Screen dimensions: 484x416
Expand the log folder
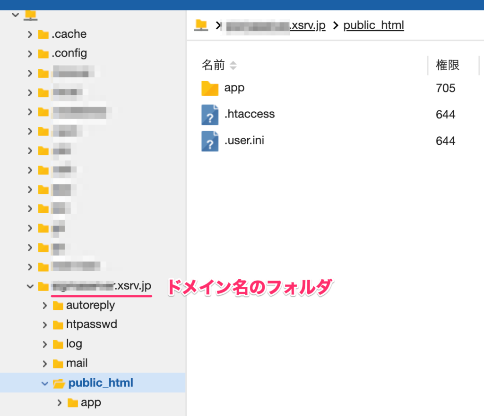[x=45, y=344]
